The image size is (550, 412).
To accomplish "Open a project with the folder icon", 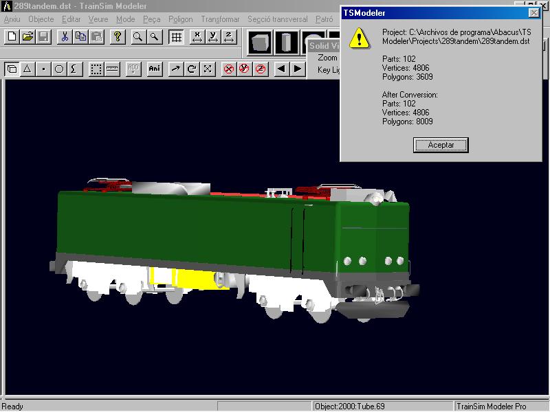I will (27, 37).
